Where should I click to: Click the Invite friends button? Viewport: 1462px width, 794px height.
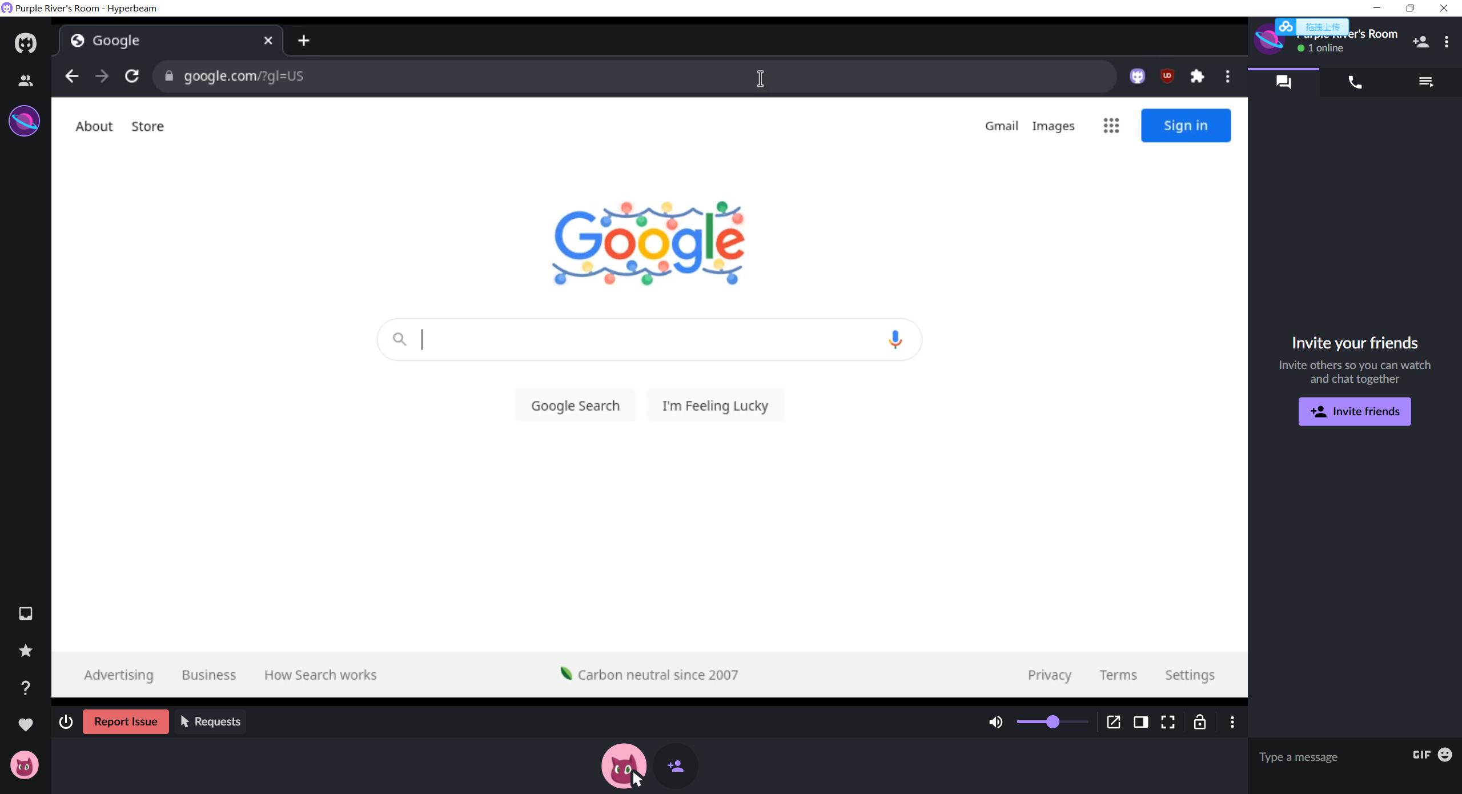coord(1354,411)
